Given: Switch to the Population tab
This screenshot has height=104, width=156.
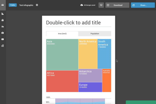Looking at the screenshot, I should pyautogui.click(x=95, y=33).
